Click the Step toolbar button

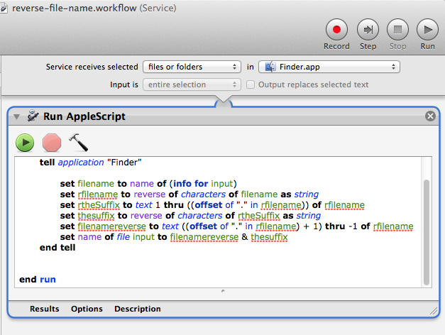pos(368,30)
